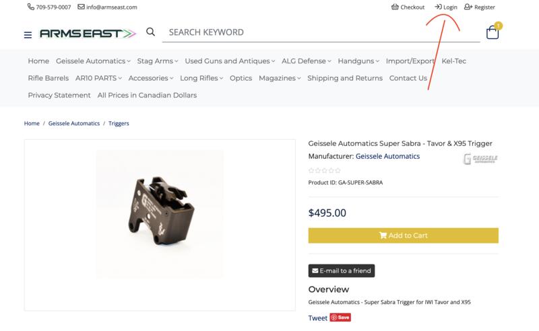Click the product star rating

pyautogui.click(x=324, y=171)
